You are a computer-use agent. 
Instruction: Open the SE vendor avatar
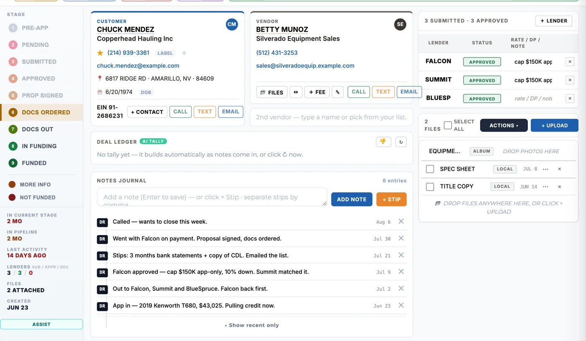400,24
